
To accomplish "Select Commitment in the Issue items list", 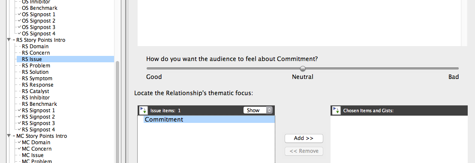I will (209, 119).
